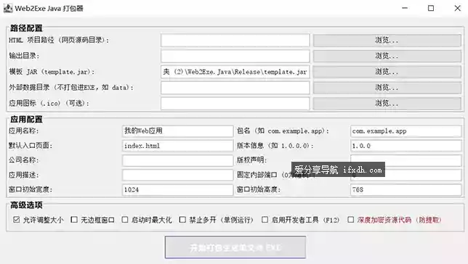Browse for the application icon .ico file
Viewport: 468px width, 264px height.
[387, 104]
